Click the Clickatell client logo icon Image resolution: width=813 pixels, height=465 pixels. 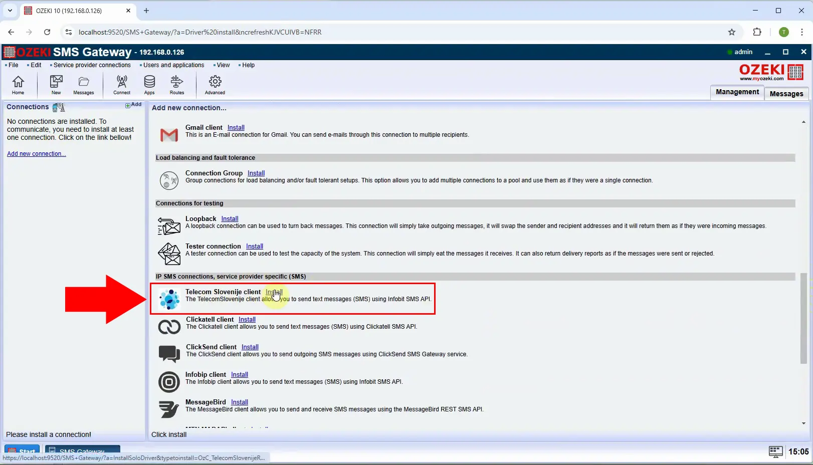click(169, 327)
